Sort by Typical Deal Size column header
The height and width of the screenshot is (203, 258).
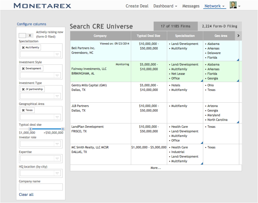(x=149, y=36)
